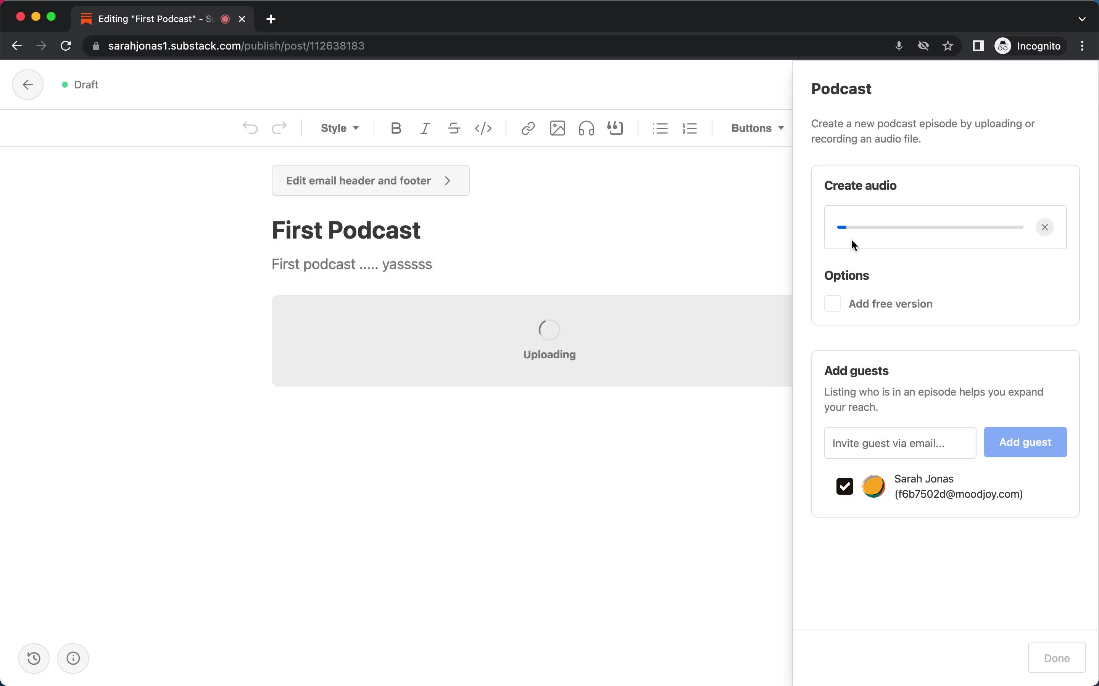This screenshot has height=686, width=1099.
Task: Click the audio insert icon
Action: 585,128
